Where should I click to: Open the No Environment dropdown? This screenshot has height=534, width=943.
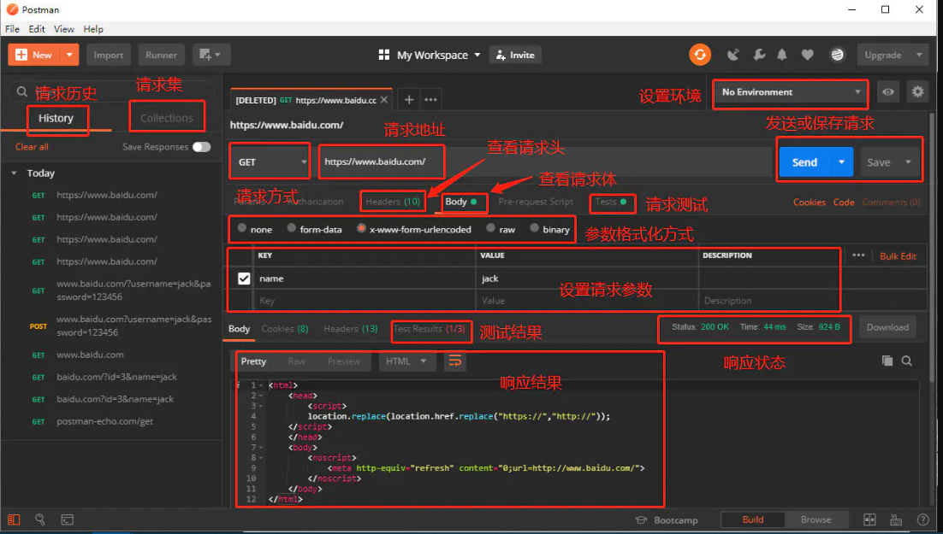[791, 92]
